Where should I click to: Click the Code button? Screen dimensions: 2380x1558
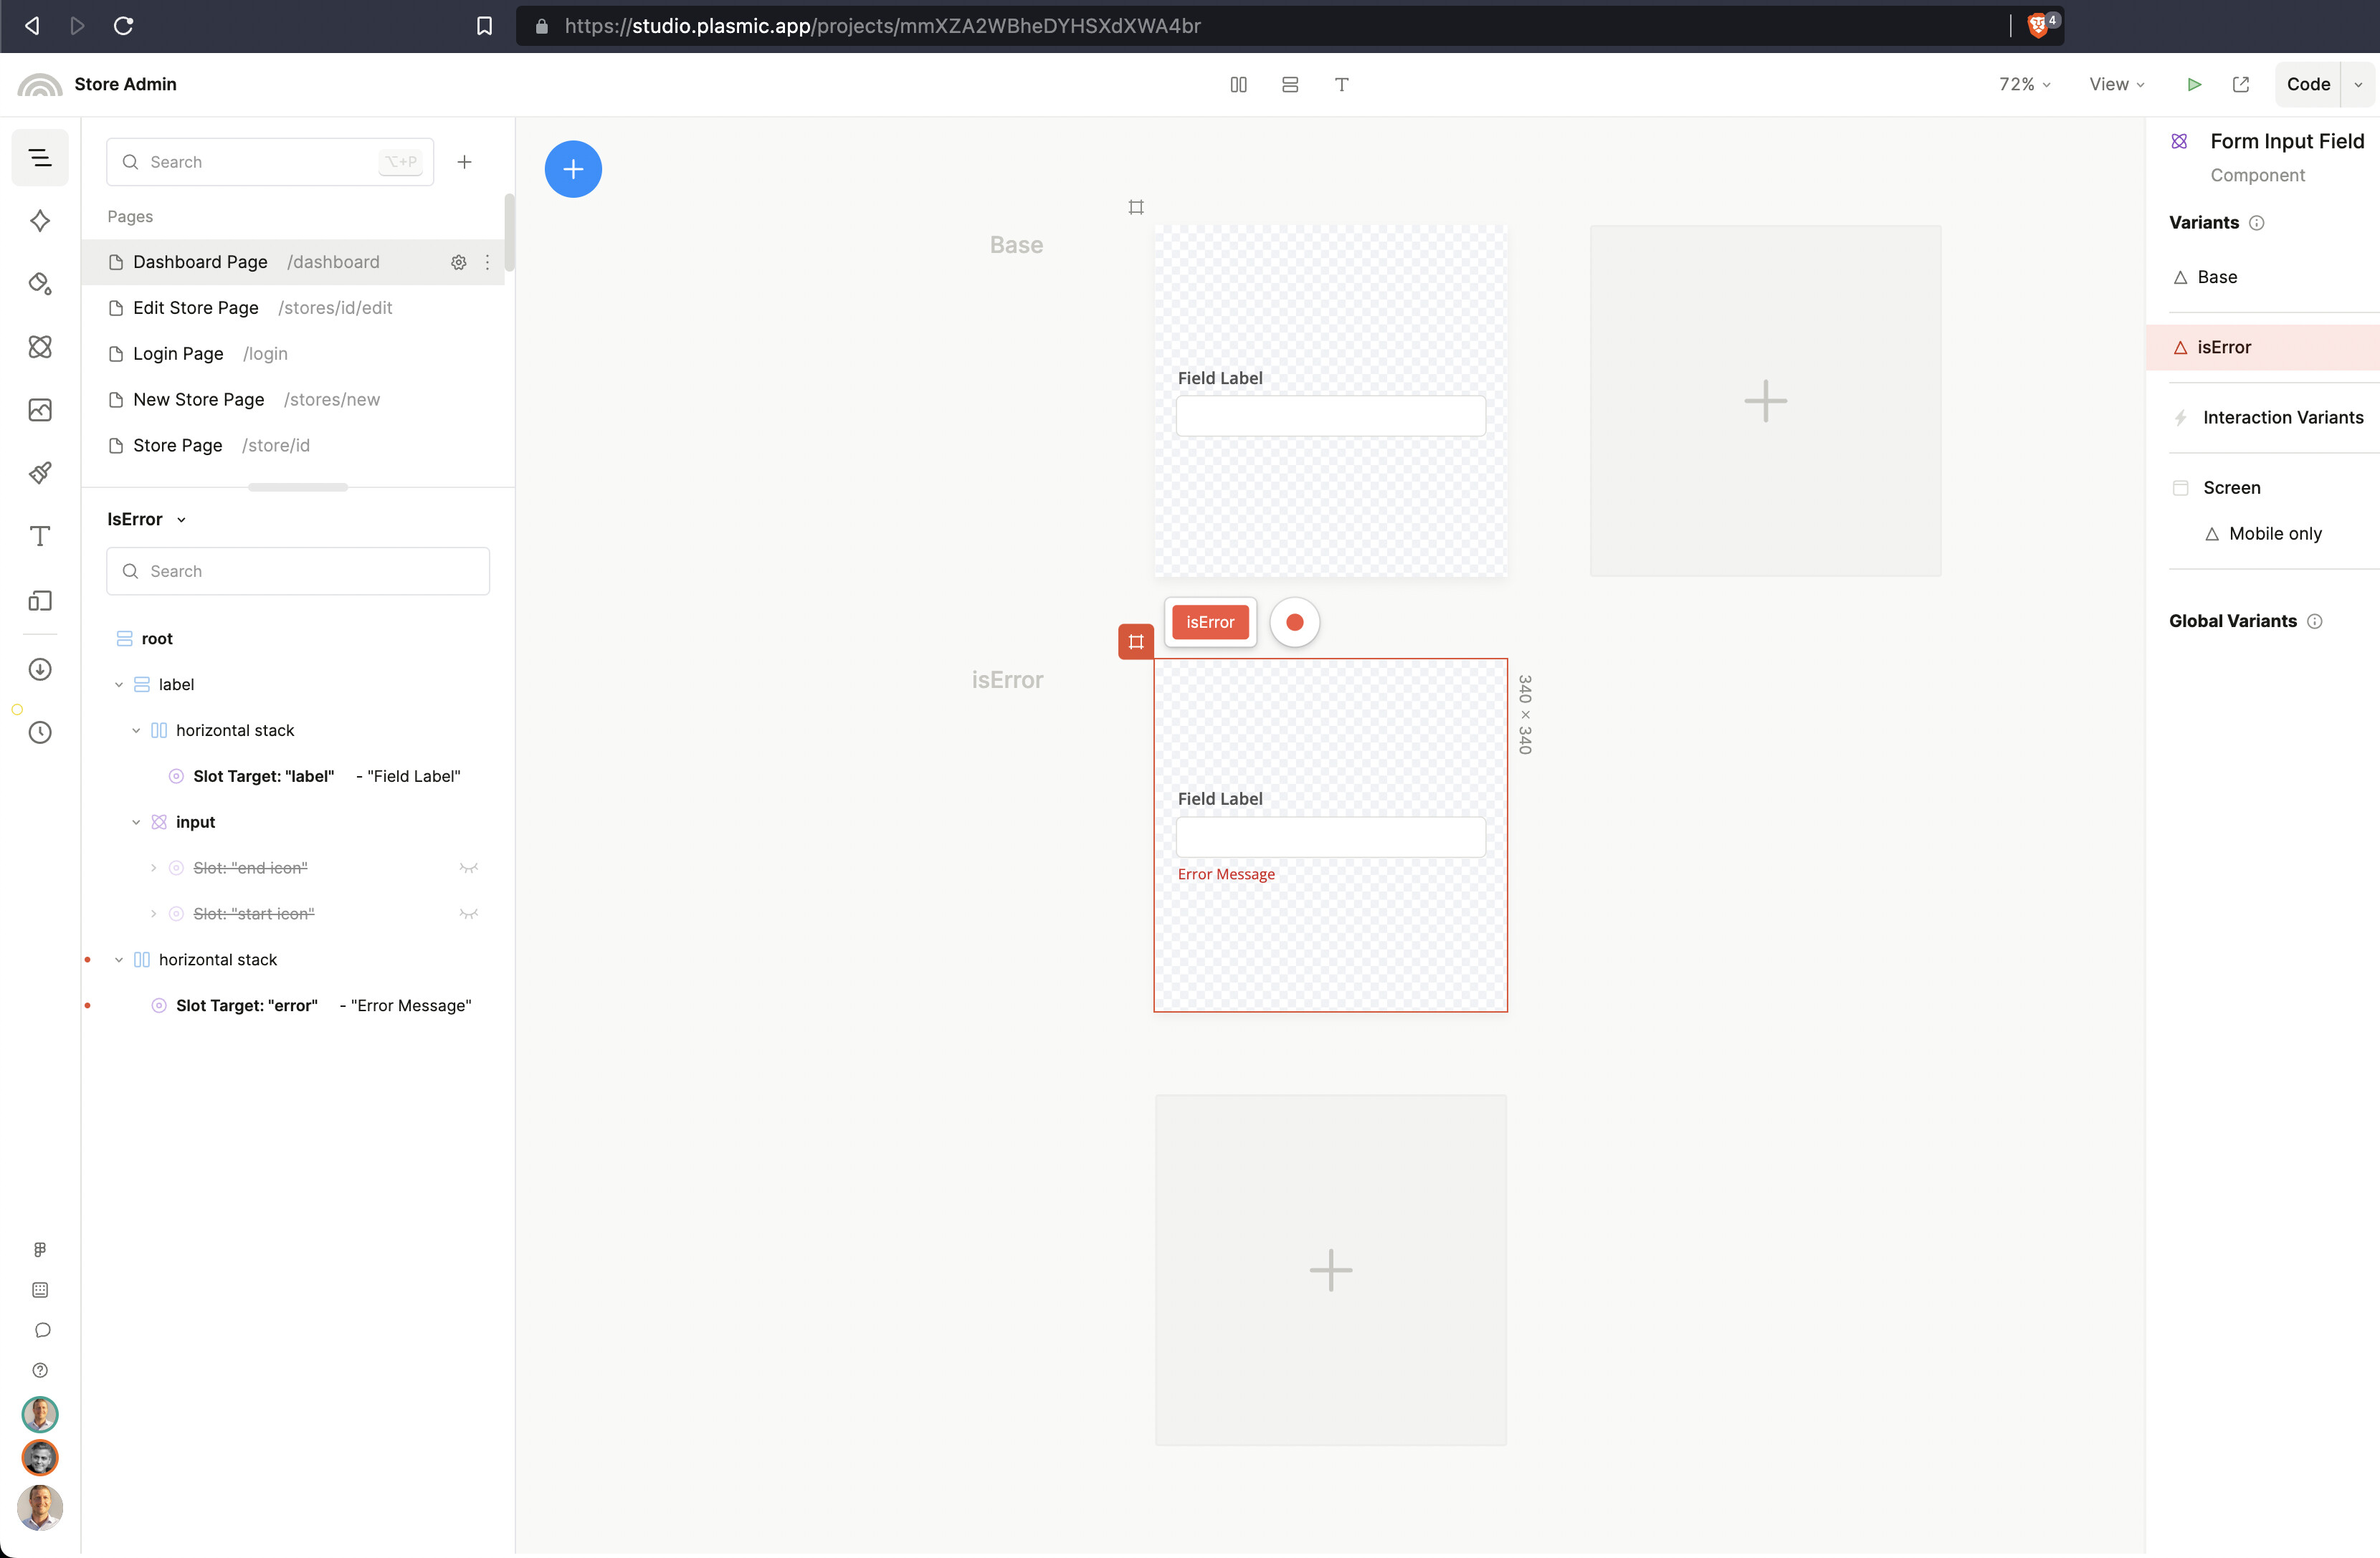[2307, 84]
